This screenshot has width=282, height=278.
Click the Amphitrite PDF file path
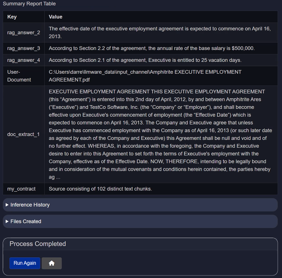click(145, 76)
